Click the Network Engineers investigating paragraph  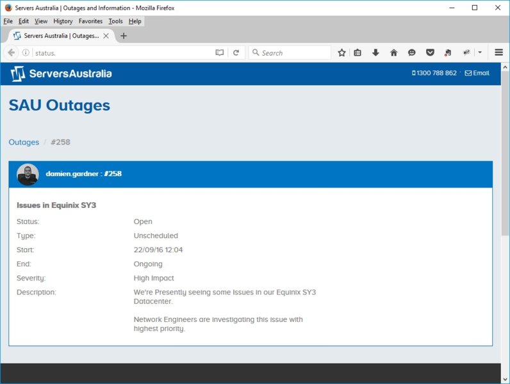click(x=218, y=324)
